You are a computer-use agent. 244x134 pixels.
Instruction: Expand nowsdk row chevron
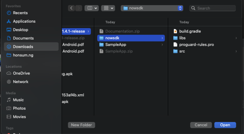pyautogui.click(x=162, y=38)
